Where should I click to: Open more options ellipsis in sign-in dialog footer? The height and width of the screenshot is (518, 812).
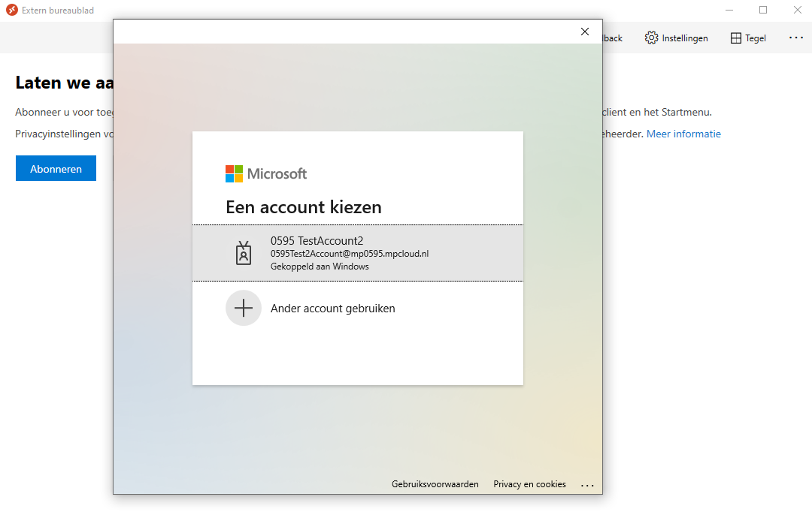pos(587,486)
